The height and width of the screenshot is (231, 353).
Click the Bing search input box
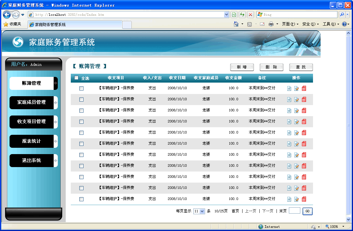coord(297,15)
